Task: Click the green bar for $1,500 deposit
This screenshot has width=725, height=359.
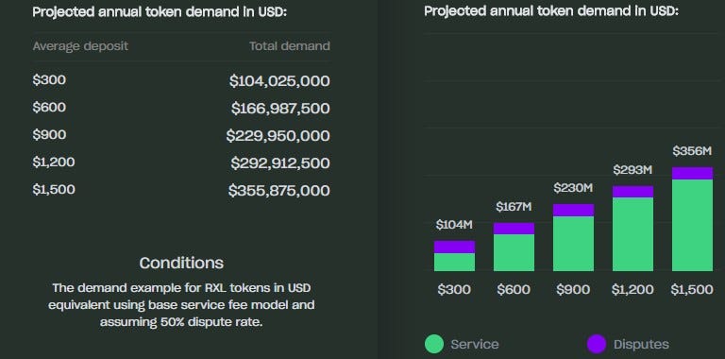Action: (x=692, y=225)
